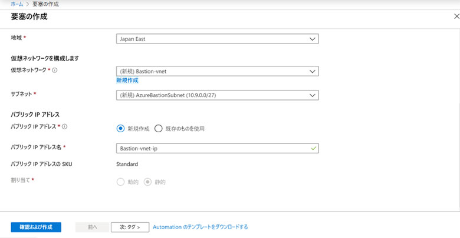This screenshot has width=460, height=238.
Task: Close the 要塞の作成 blade with X
Action: click(x=455, y=16)
